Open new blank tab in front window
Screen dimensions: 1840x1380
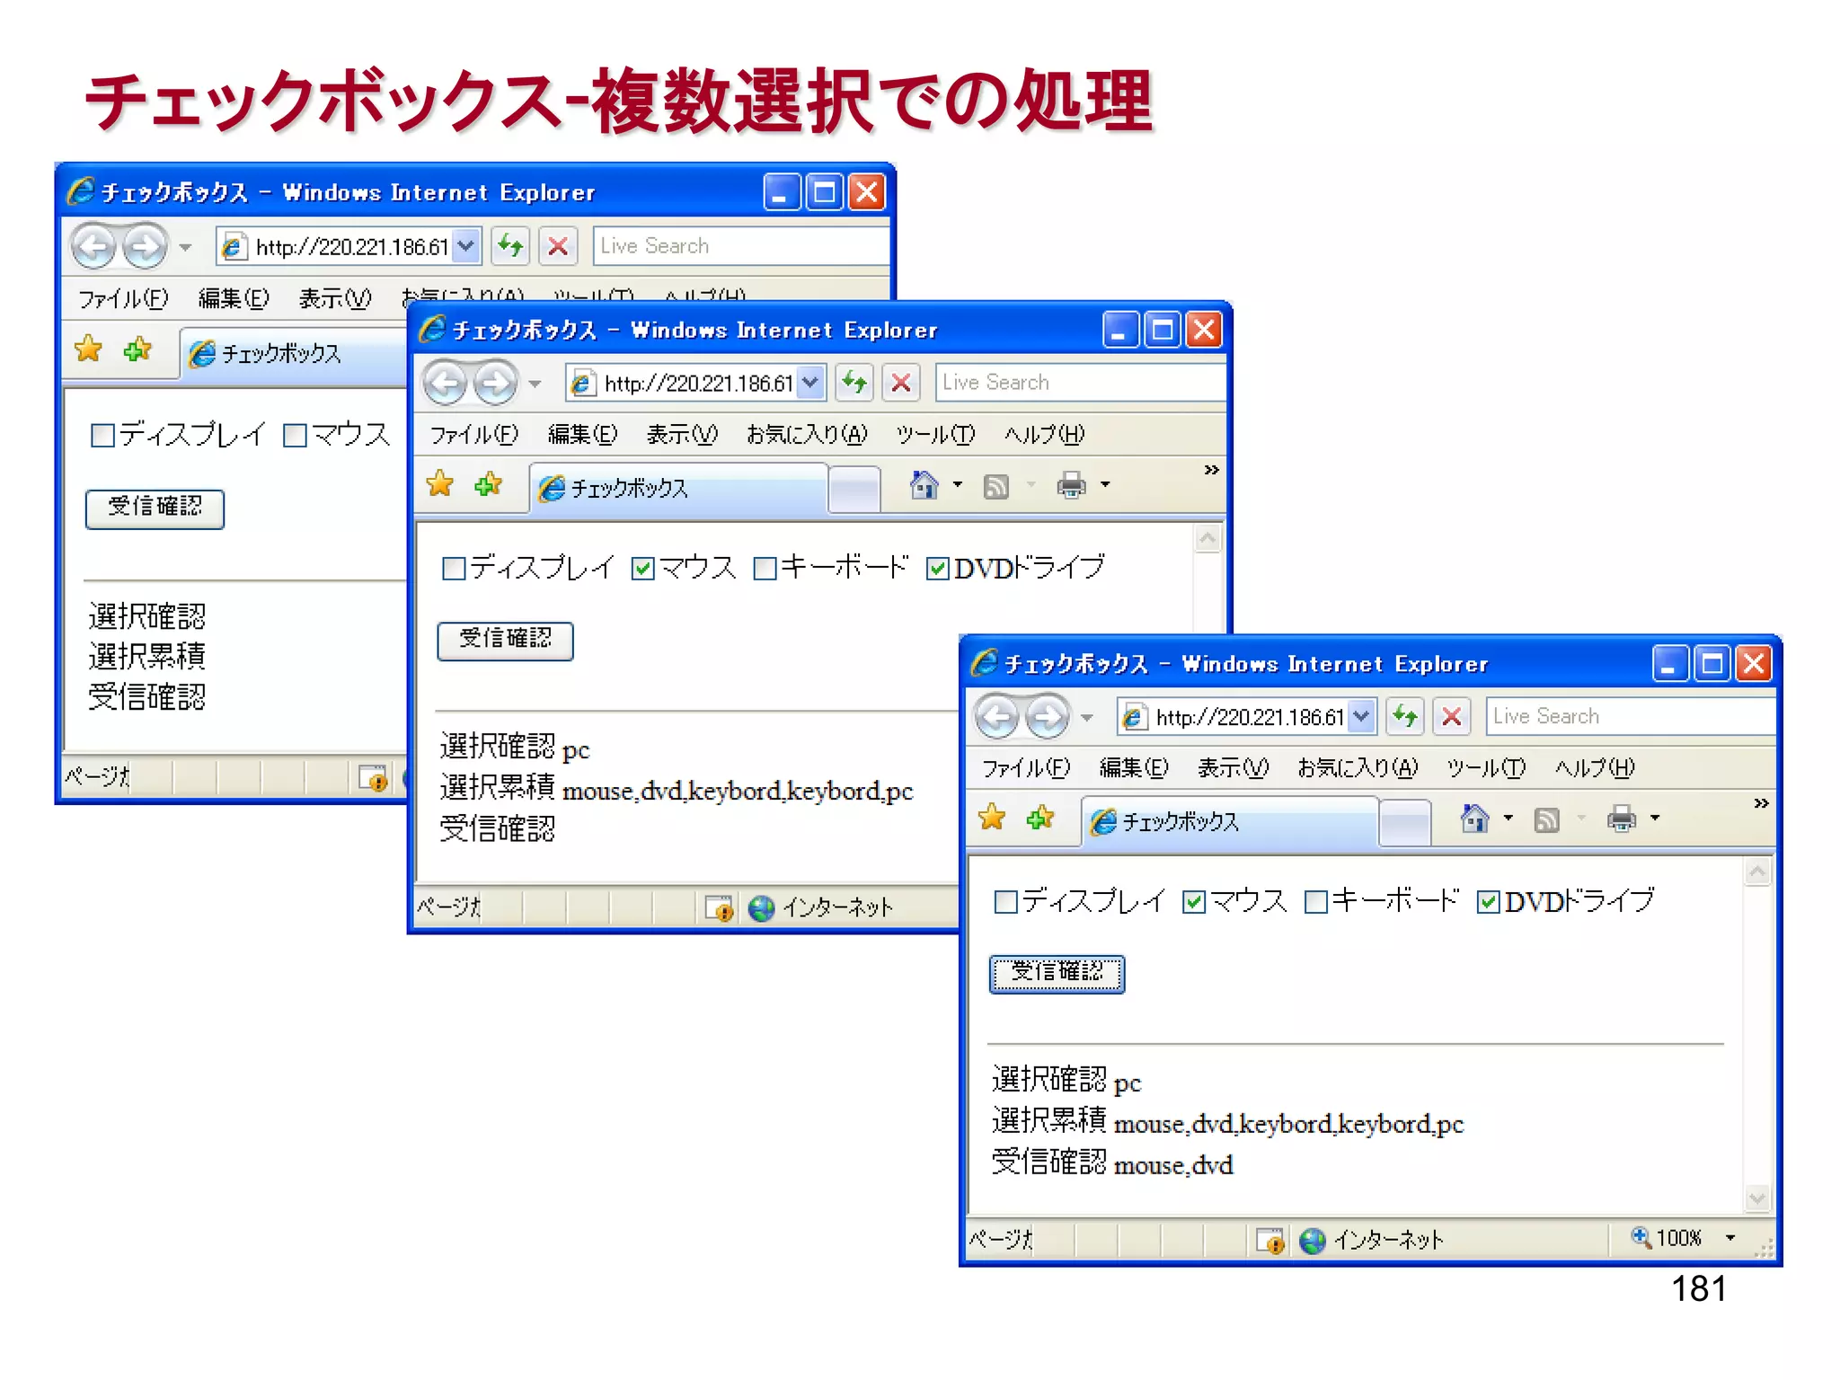(1404, 822)
